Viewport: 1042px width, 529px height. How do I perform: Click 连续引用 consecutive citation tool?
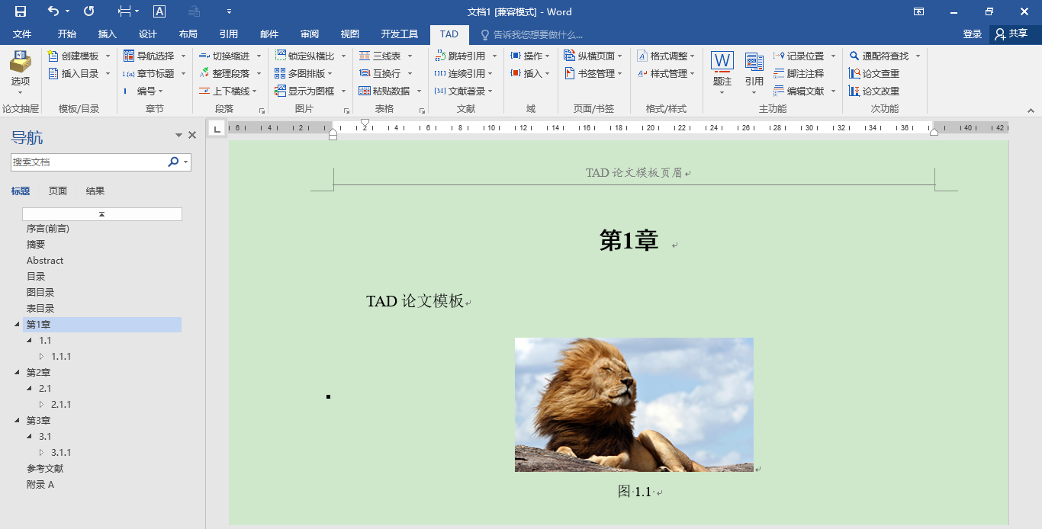(x=460, y=74)
